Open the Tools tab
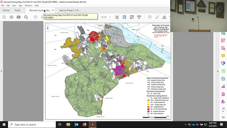 point(17,10)
